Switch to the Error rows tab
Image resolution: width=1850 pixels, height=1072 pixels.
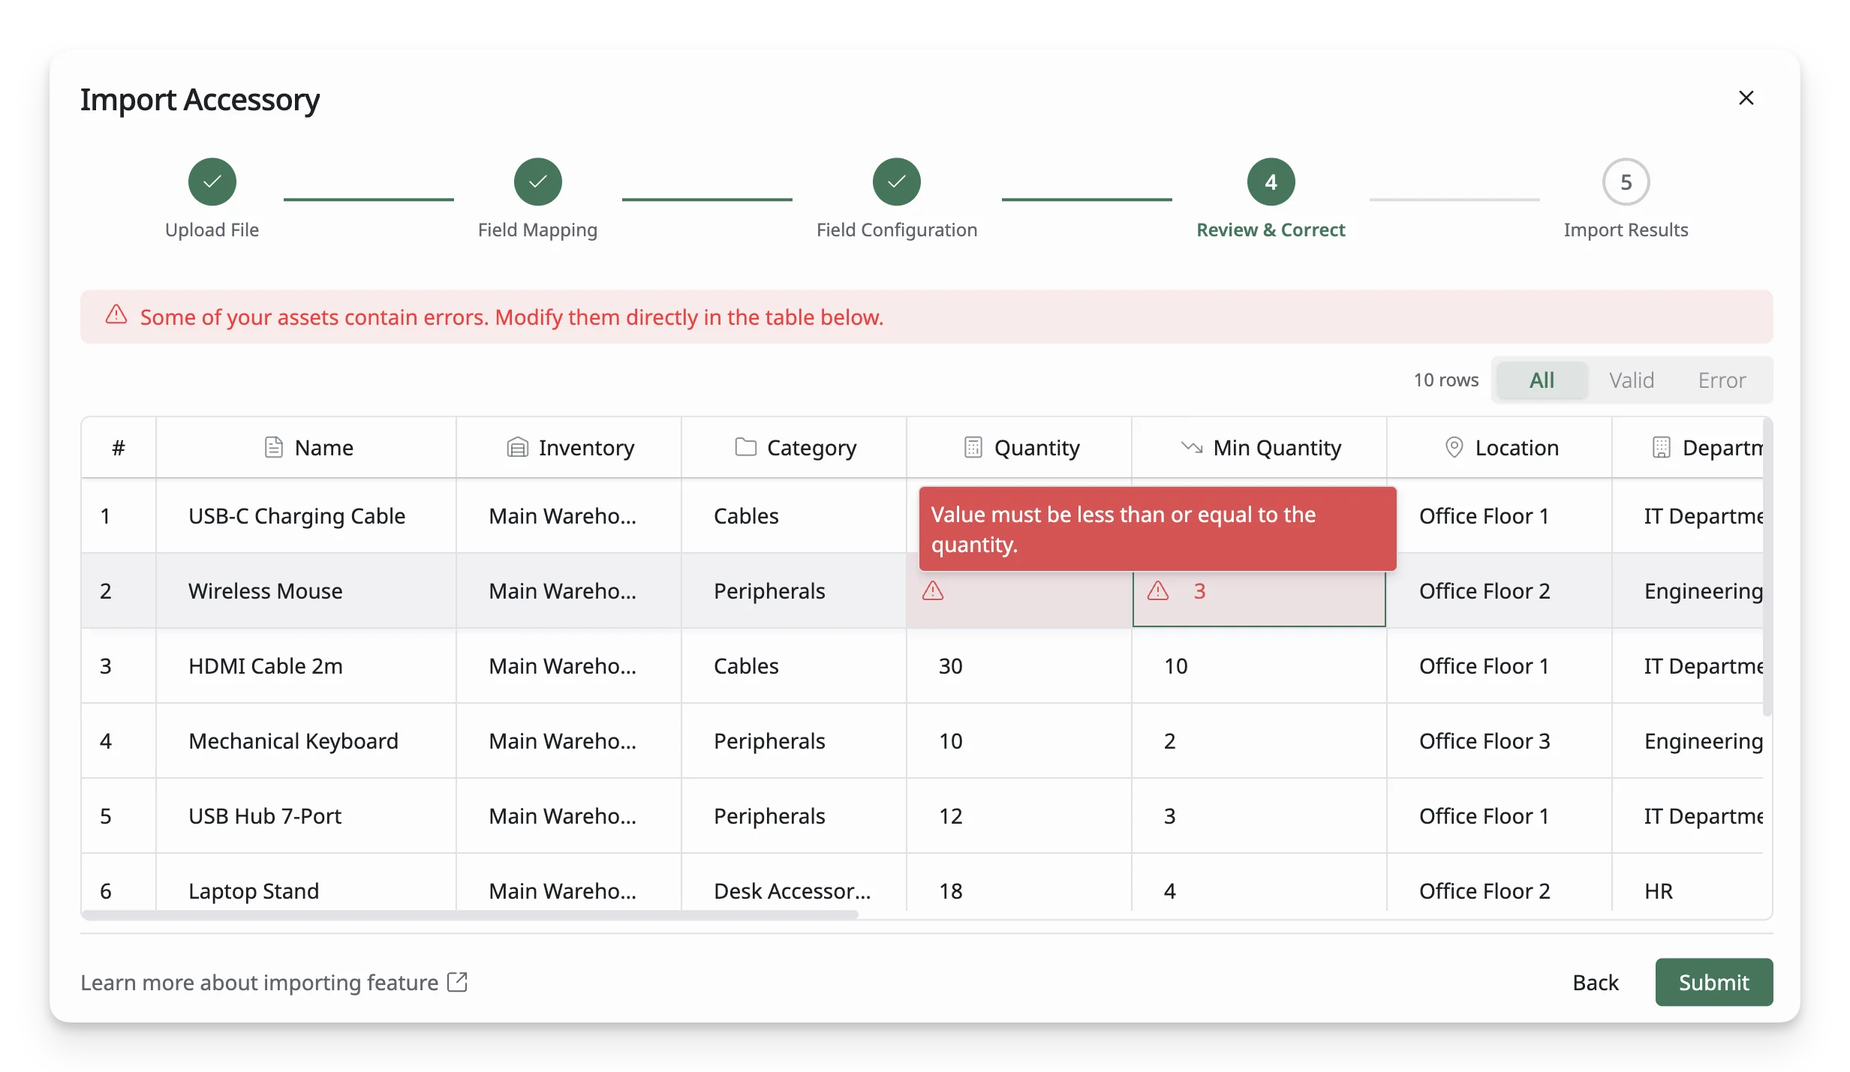(1722, 380)
